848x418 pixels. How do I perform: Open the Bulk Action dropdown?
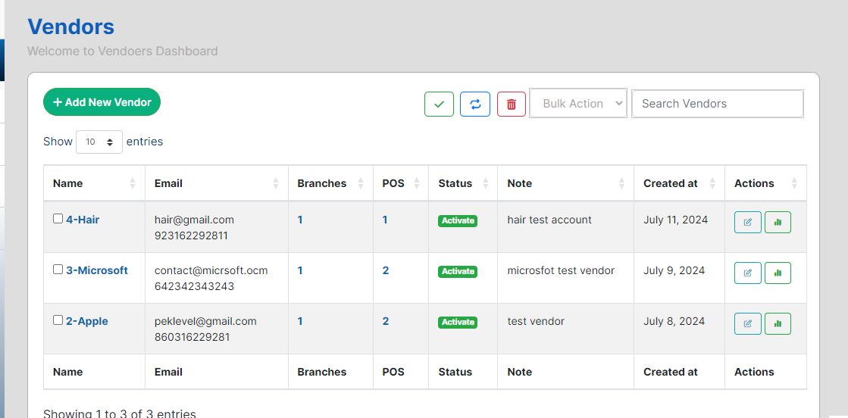click(578, 104)
